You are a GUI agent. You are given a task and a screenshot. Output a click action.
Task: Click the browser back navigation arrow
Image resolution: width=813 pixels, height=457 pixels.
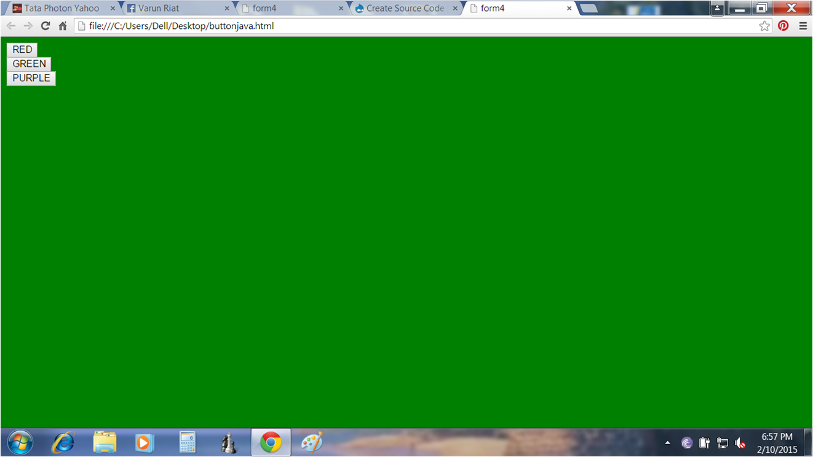click(x=10, y=26)
